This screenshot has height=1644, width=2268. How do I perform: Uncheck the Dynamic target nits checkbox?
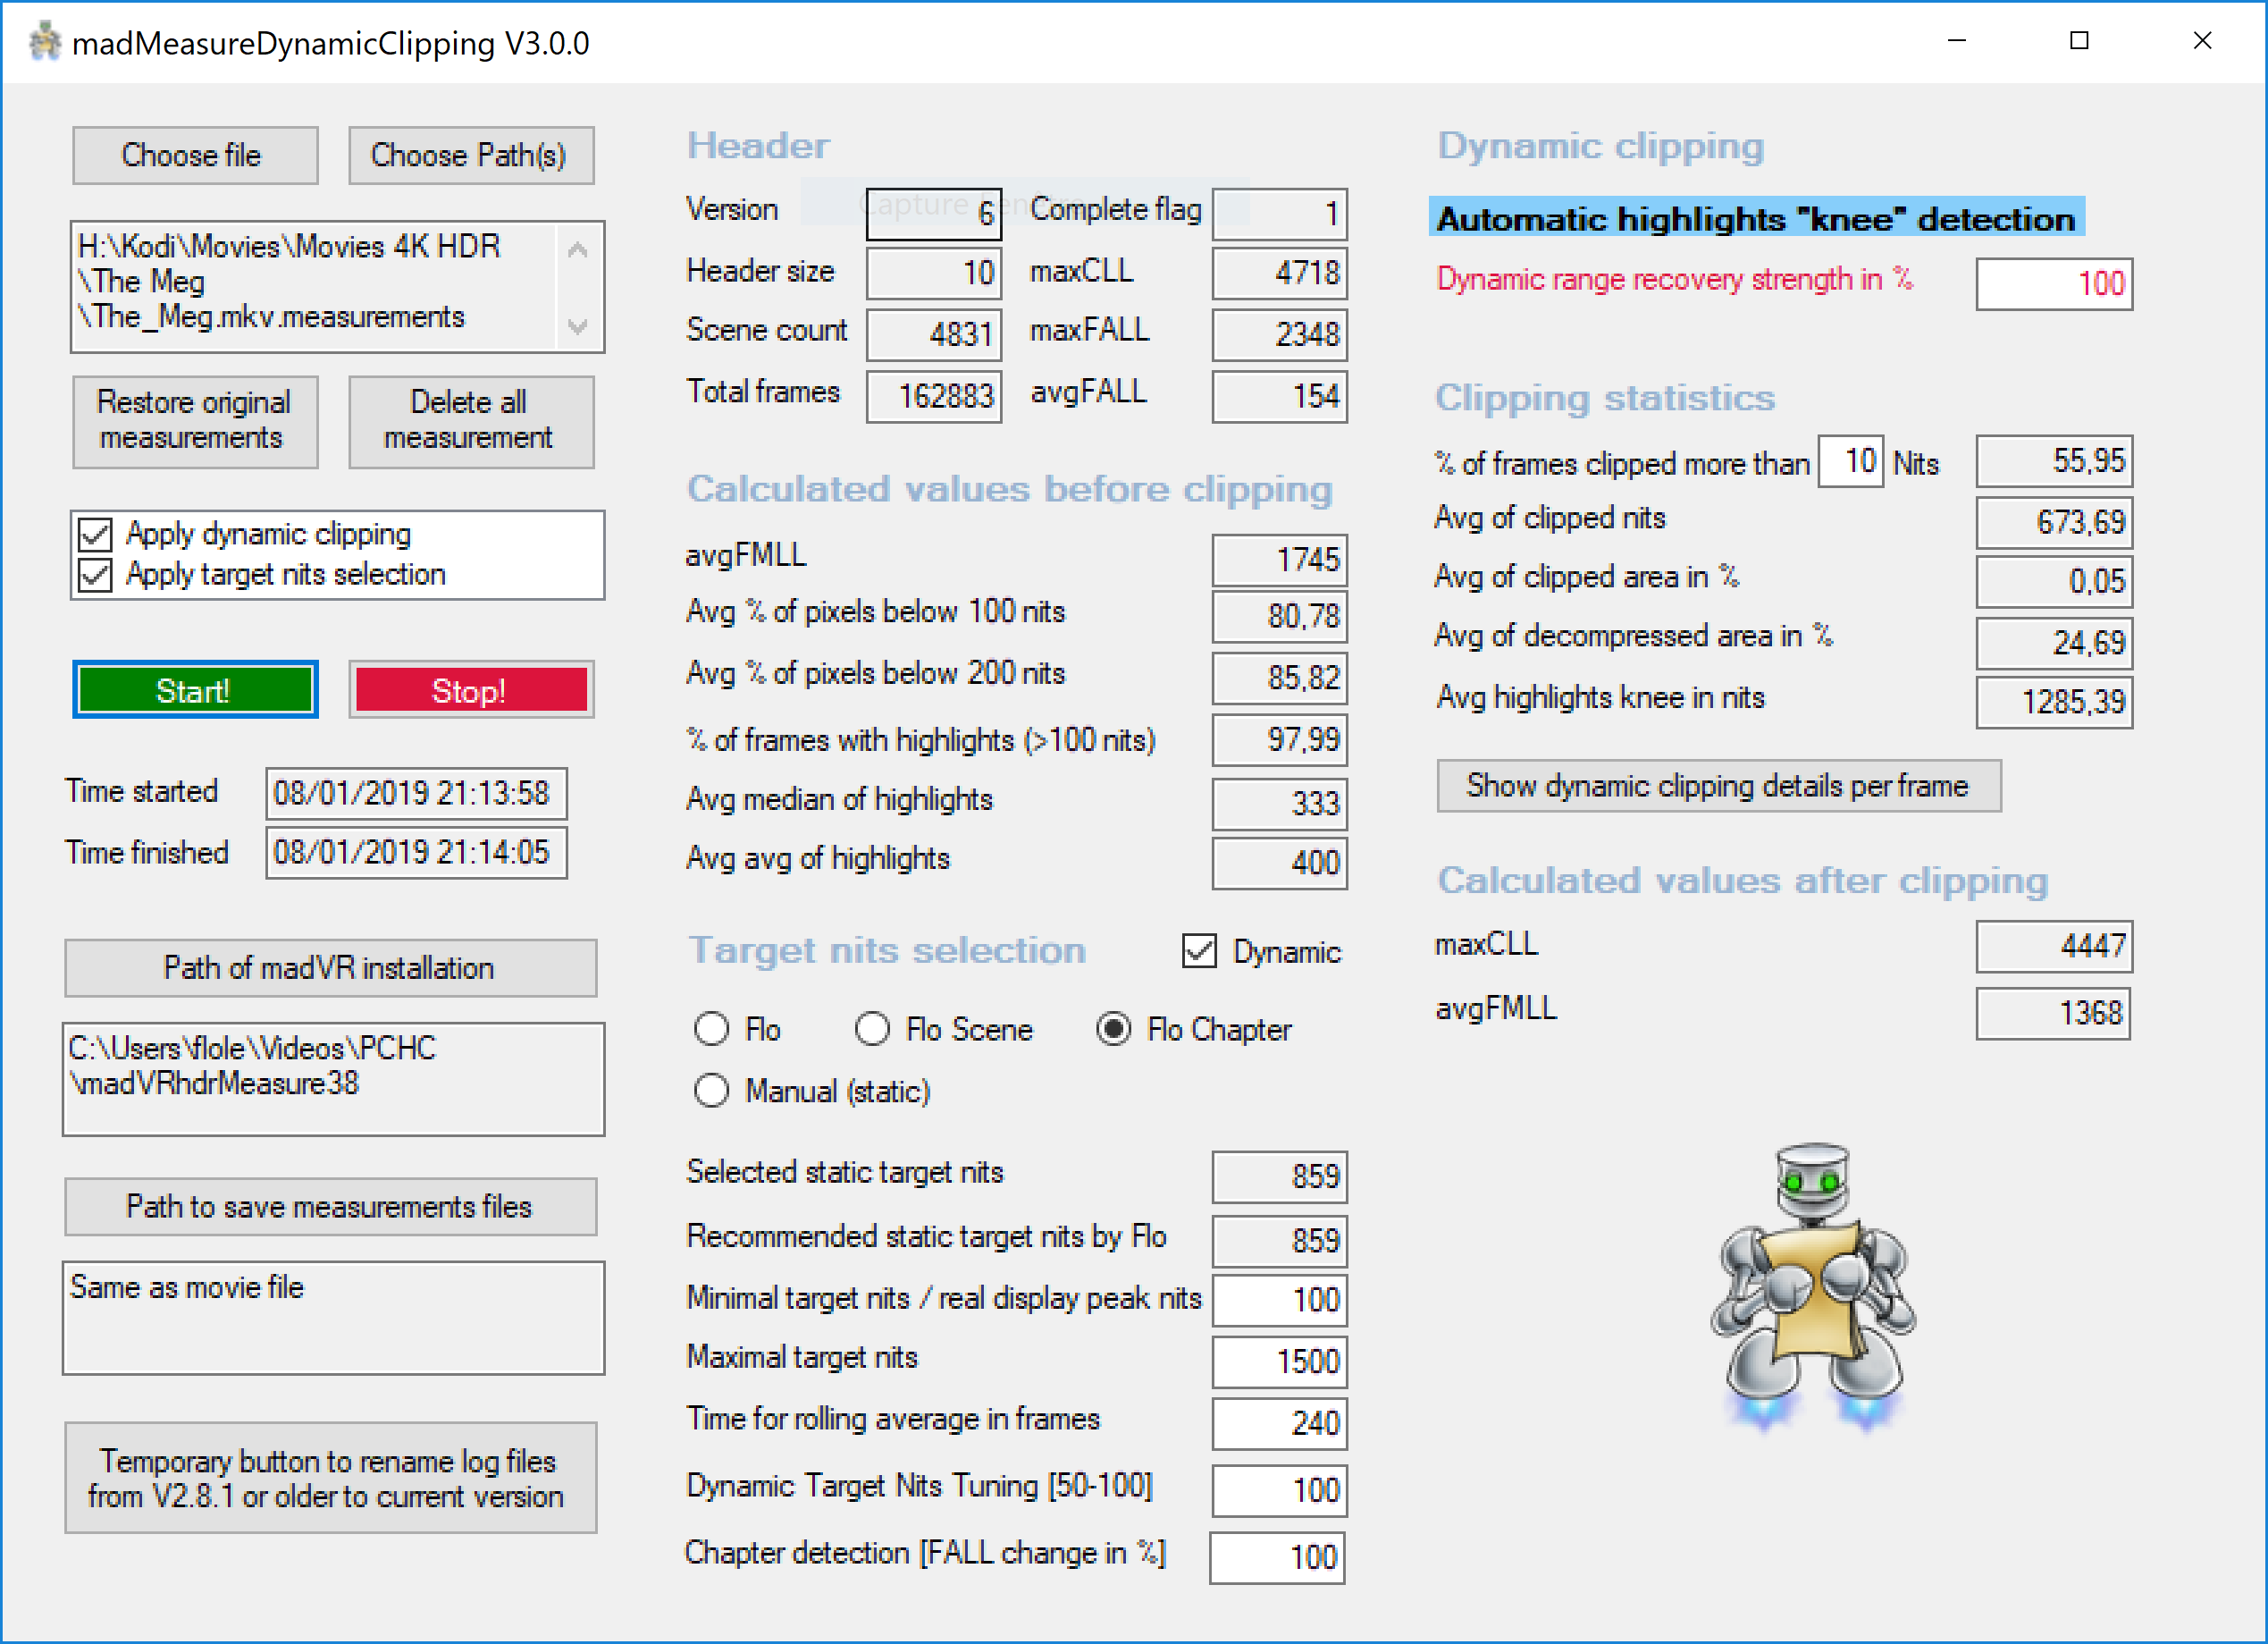tap(1200, 950)
